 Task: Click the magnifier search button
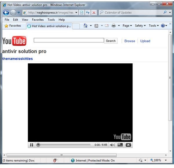pos(165,12)
